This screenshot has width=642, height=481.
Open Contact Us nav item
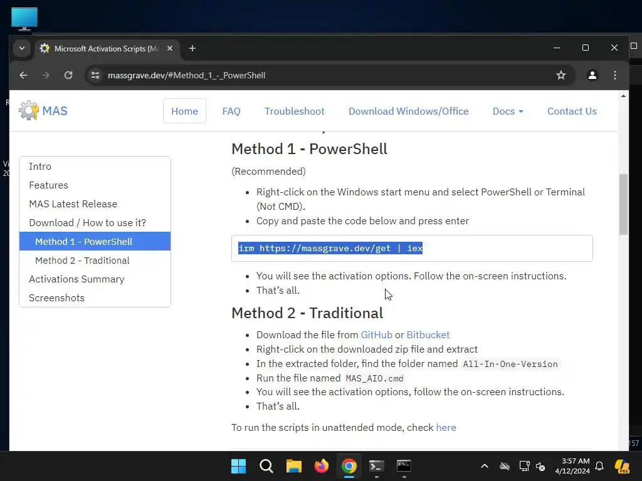(x=572, y=111)
